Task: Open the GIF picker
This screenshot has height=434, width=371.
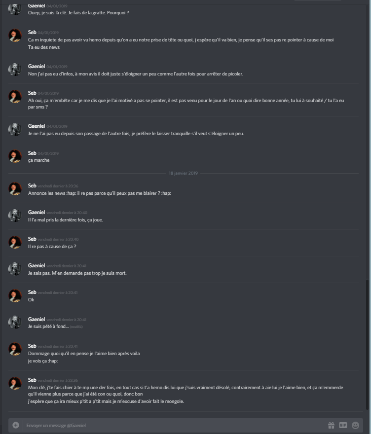Action: (343, 425)
